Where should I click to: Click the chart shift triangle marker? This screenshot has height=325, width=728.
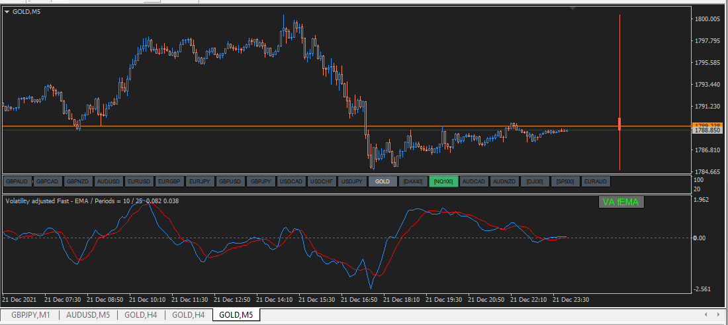573,8
